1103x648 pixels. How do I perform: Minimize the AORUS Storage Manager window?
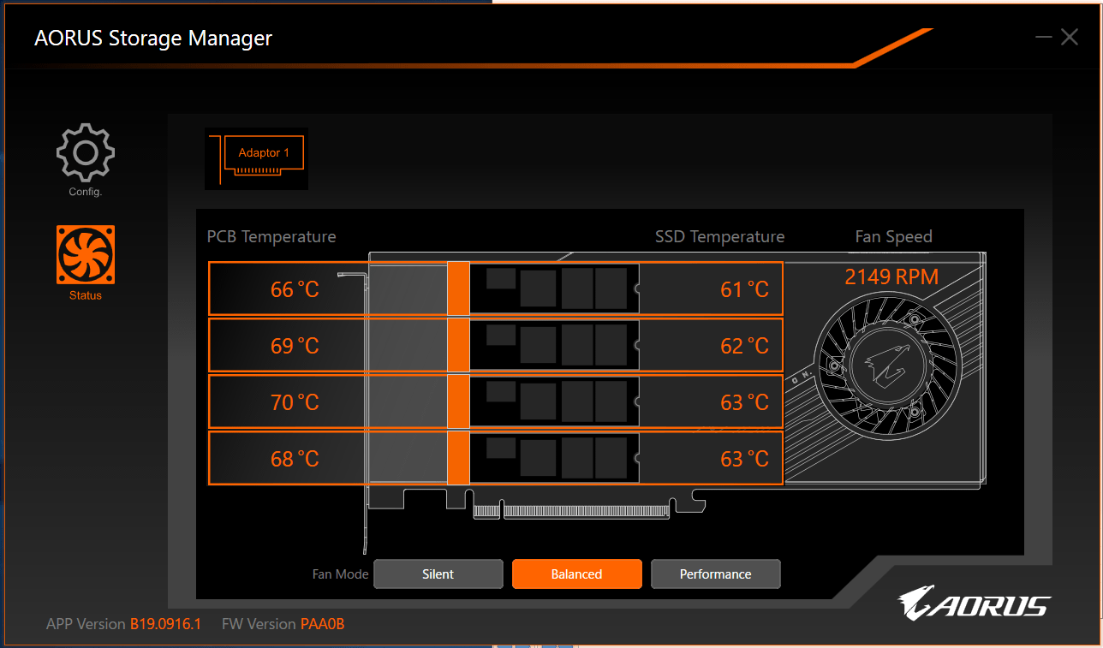tap(1043, 37)
